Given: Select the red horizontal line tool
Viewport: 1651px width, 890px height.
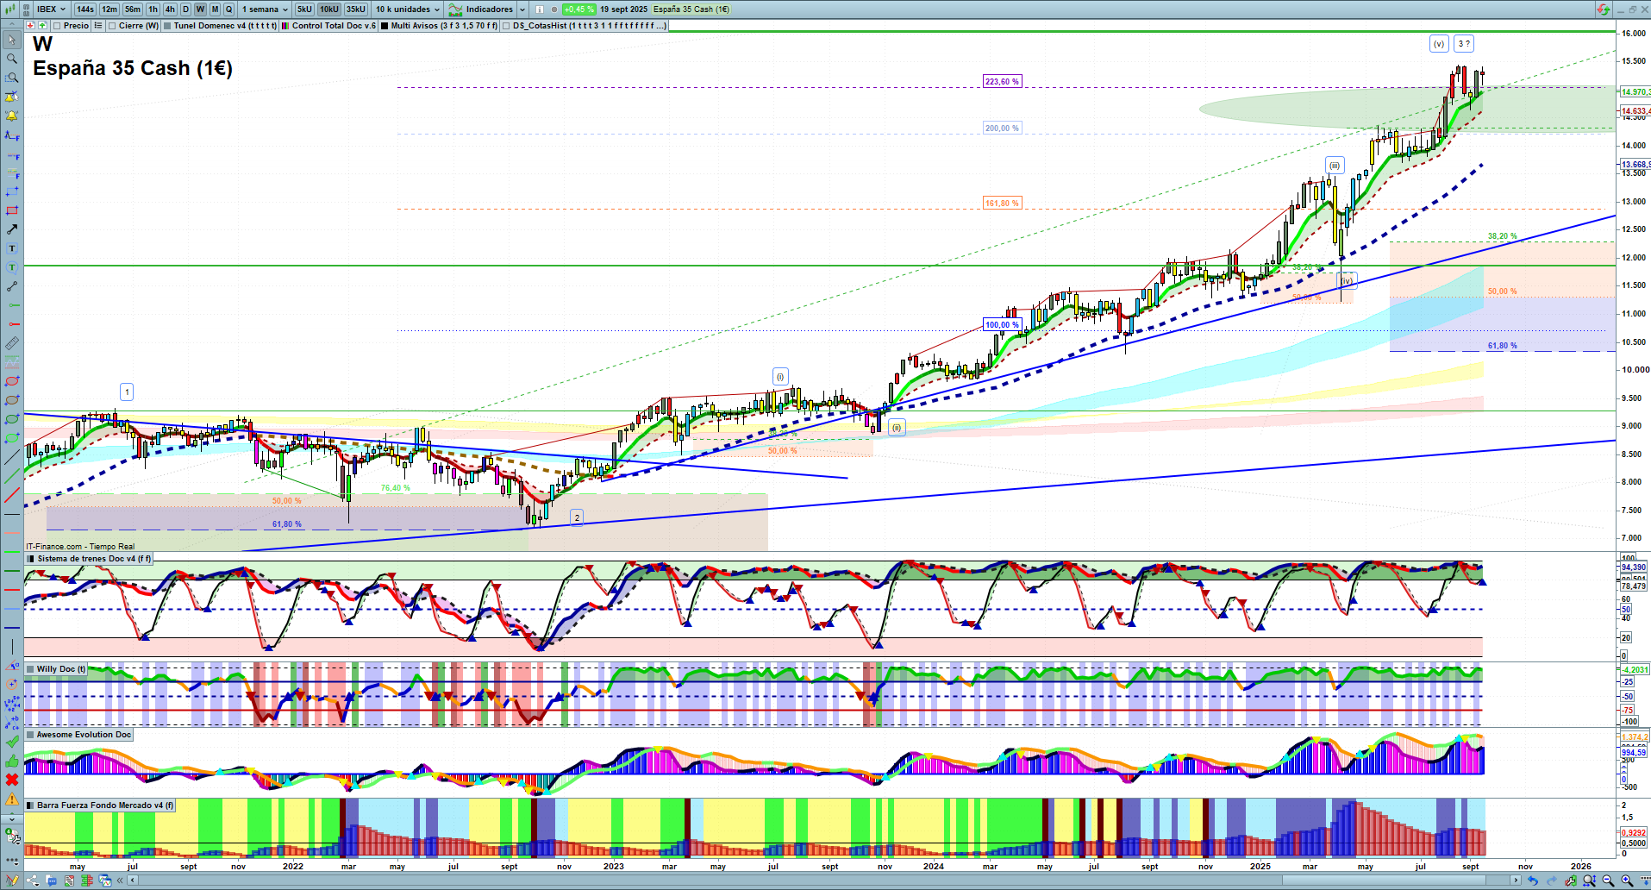Looking at the screenshot, I should [x=12, y=324].
